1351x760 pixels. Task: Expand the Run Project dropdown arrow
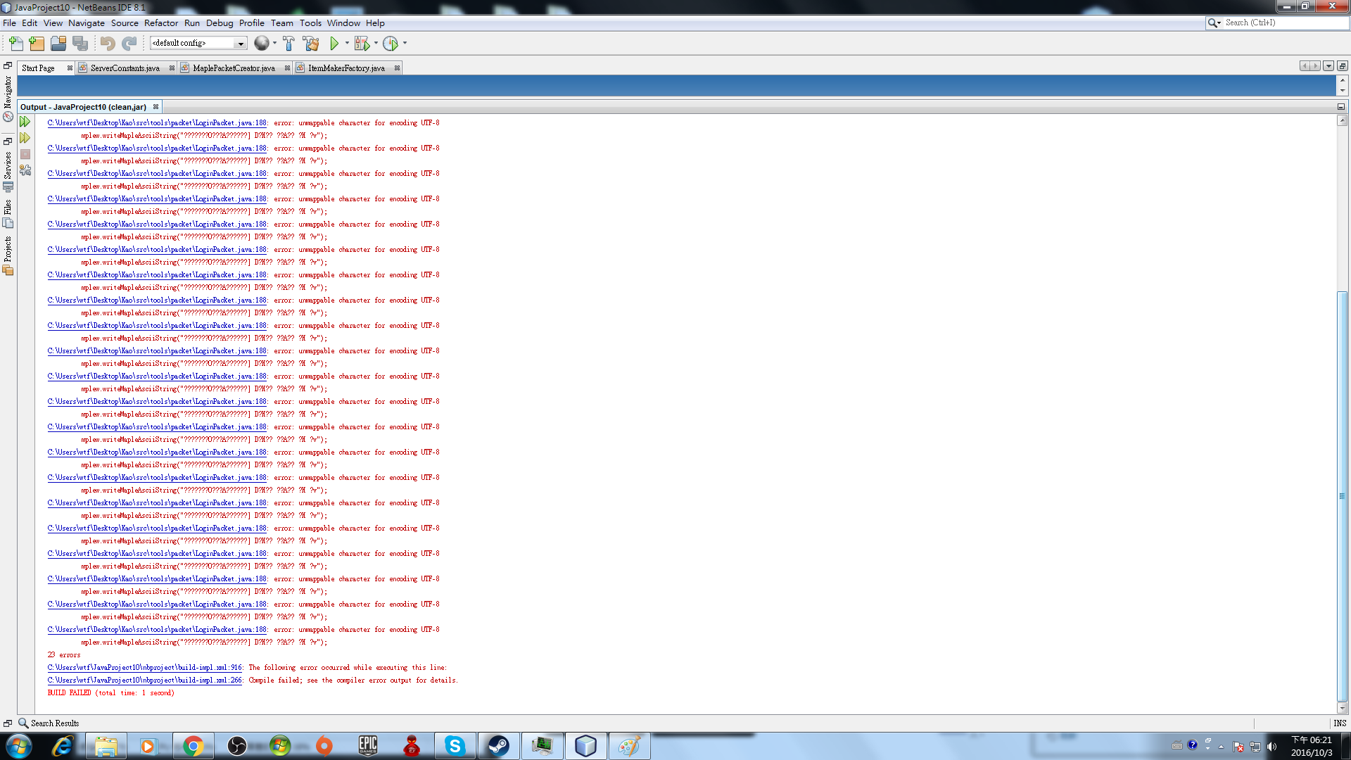click(x=347, y=44)
